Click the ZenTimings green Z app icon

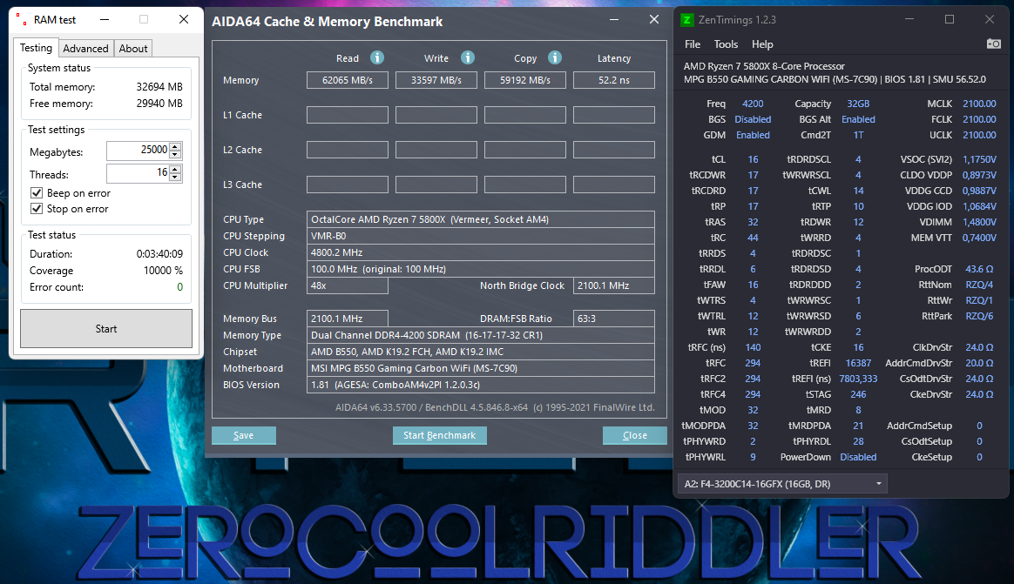point(686,20)
